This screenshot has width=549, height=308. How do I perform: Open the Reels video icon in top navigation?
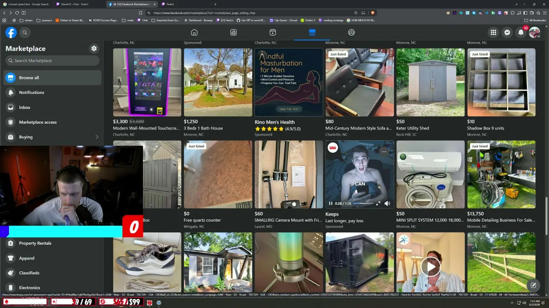point(273,33)
